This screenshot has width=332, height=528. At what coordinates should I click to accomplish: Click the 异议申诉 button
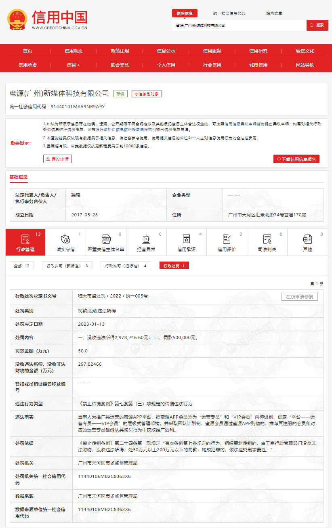57,159
